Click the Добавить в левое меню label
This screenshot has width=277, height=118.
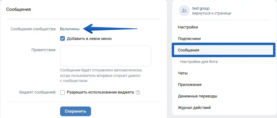tap(89, 38)
